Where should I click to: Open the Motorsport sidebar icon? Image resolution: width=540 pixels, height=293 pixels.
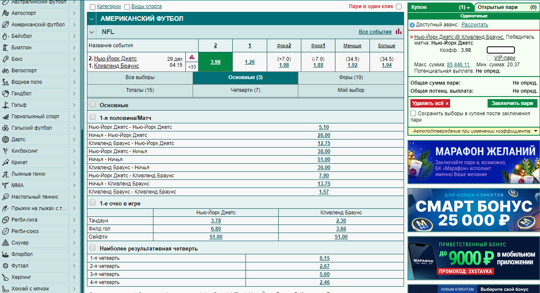pos(6,13)
